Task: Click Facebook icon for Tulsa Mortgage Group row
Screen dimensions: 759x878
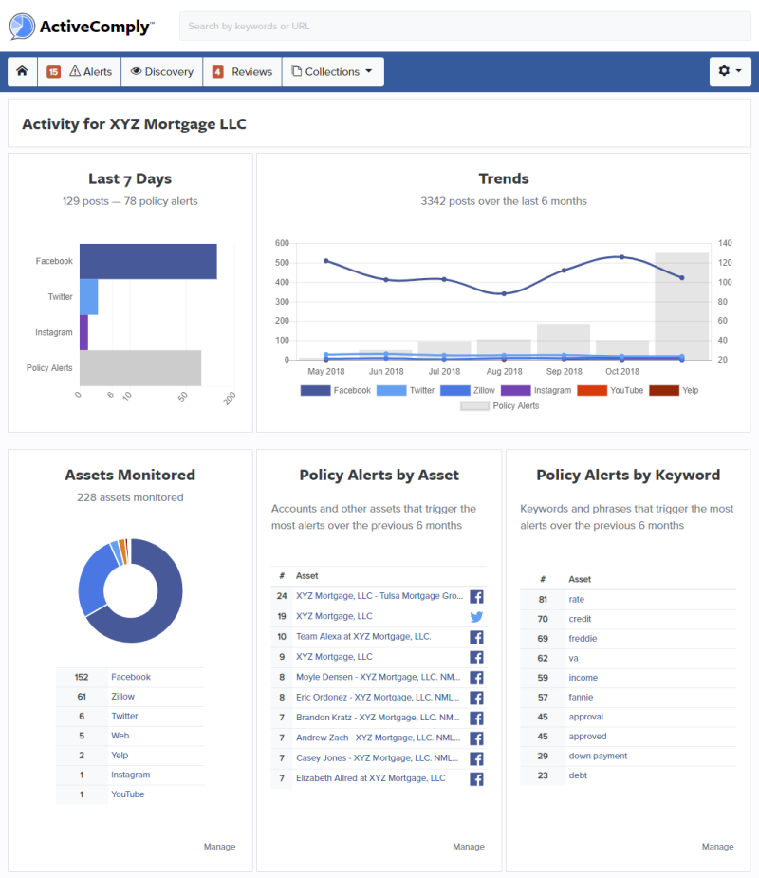Action: [476, 596]
